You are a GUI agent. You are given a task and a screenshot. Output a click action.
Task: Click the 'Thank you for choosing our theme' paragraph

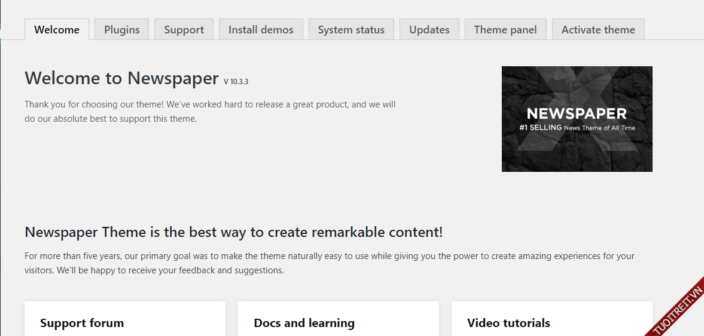click(x=209, y=112)
